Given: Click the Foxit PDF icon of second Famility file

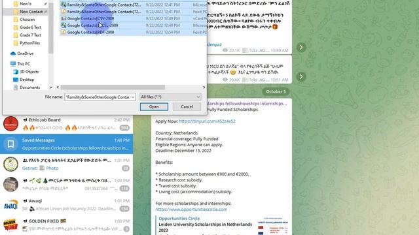Looking at the screenshot, I should tap(64, 12).
